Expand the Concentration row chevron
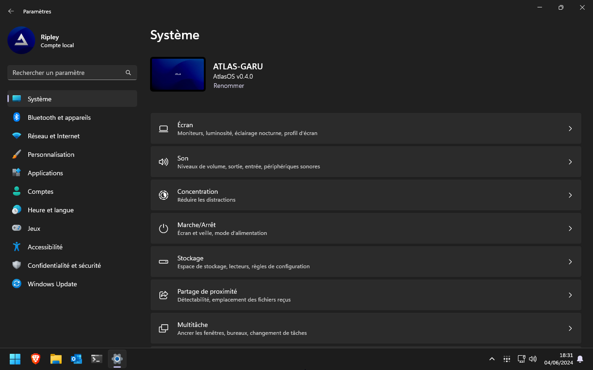Viewport: 593px width, 370px height. (x=570, y=195)
